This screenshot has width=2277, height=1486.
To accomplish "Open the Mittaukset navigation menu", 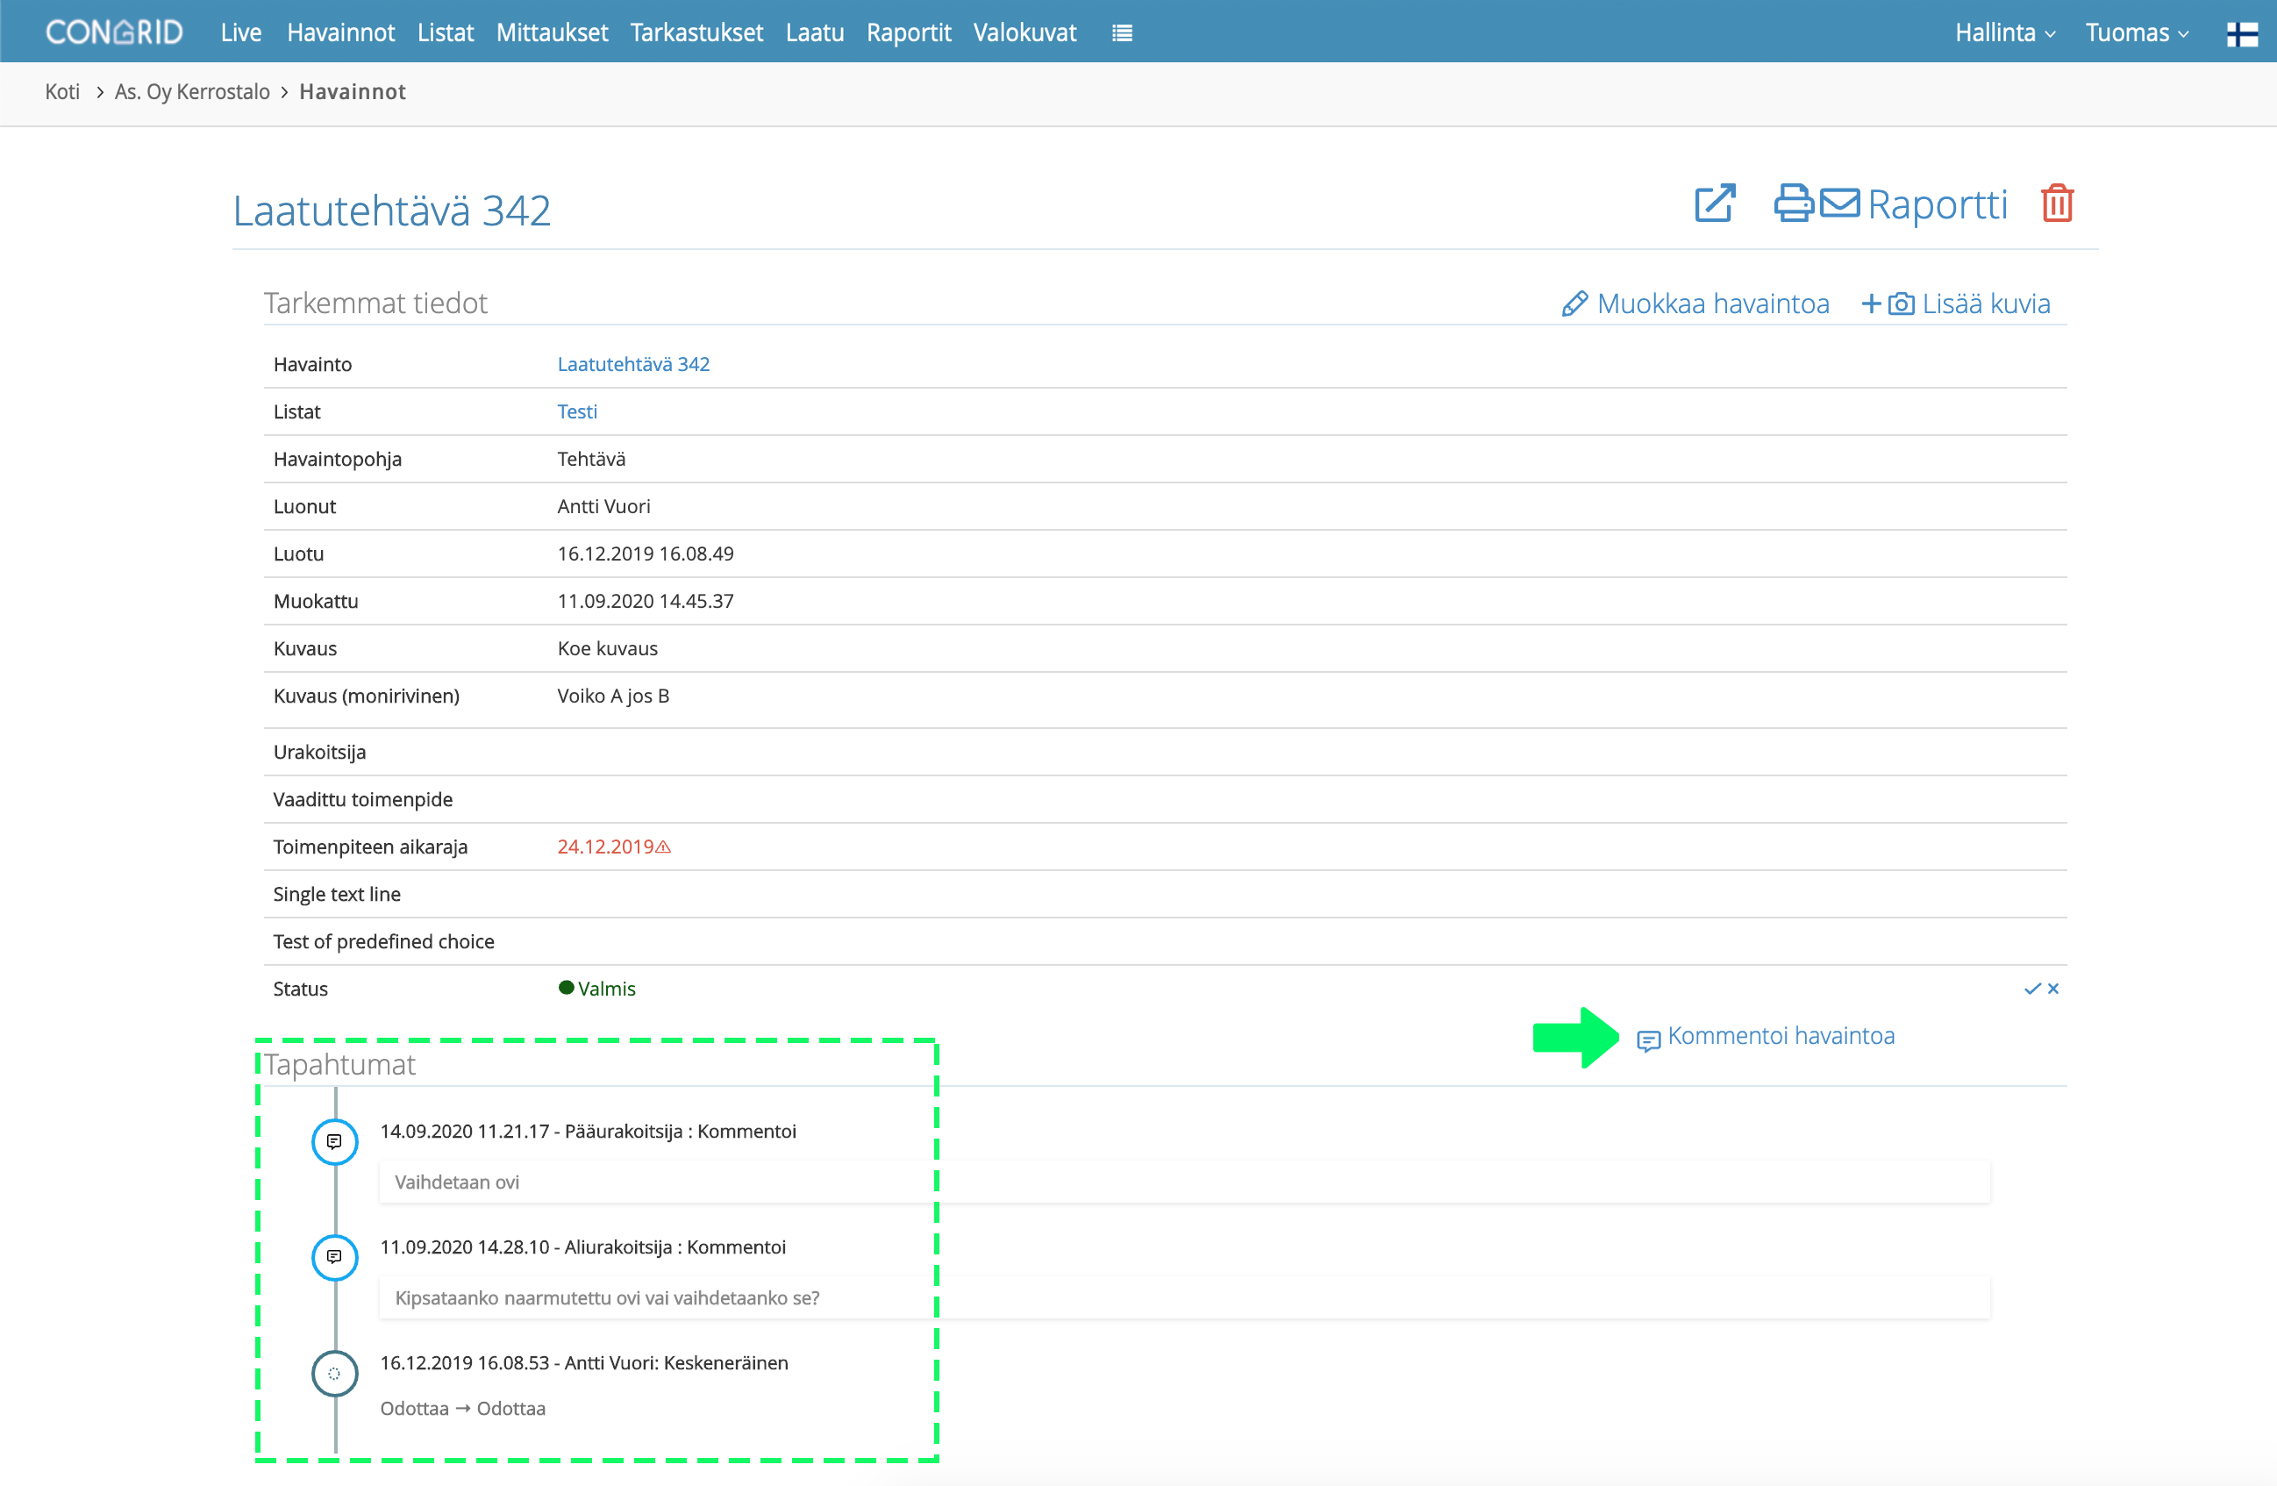I will [x=552, y=32].
